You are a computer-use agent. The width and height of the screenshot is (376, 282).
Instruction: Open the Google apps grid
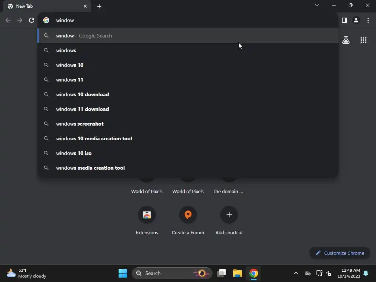pos(363,40)
